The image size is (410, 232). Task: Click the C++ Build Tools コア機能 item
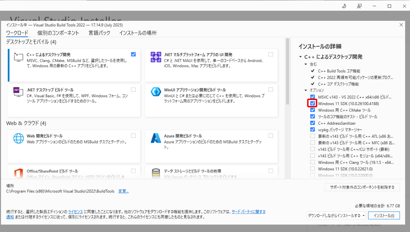click(x=339, y=71)
